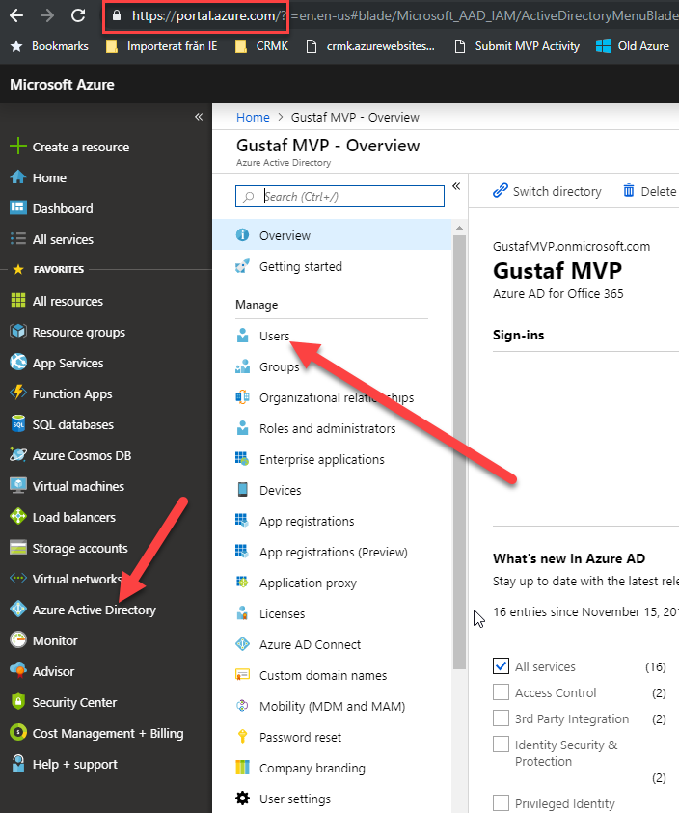Screen dimensions: 679x813
Task: Open App Services icon
Action: 17,362
